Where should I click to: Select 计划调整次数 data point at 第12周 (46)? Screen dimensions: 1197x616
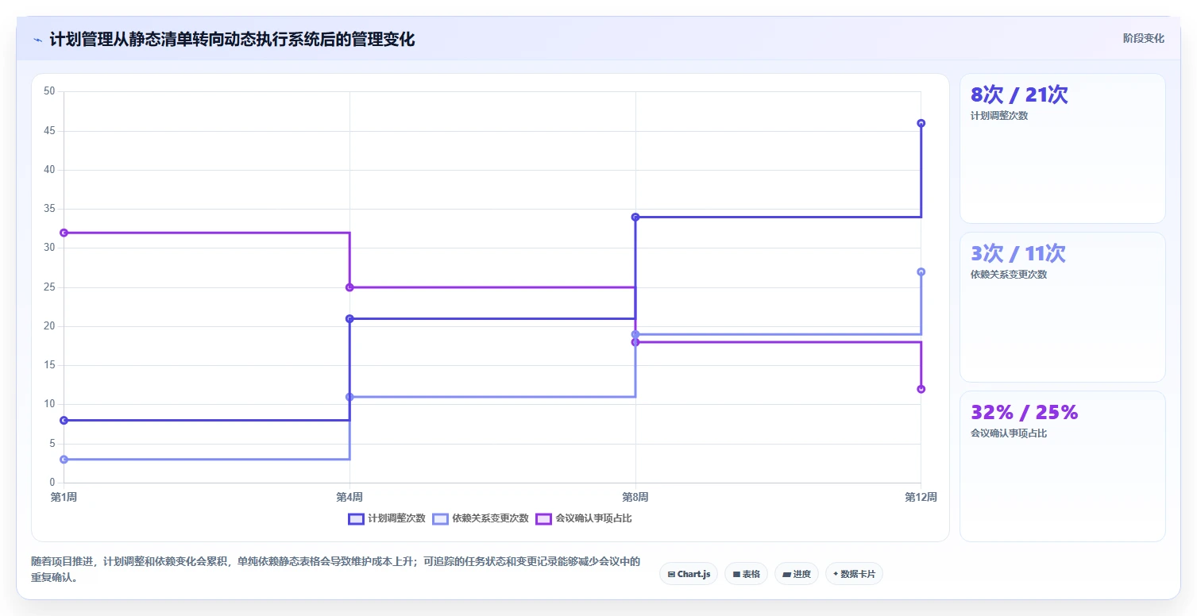(921, 123)
